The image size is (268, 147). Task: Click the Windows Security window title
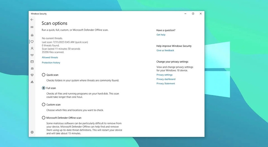39,14
